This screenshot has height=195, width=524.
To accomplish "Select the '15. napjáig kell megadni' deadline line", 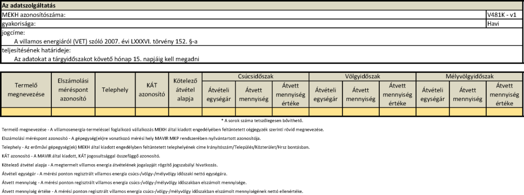I will click(x=106, y=59).
